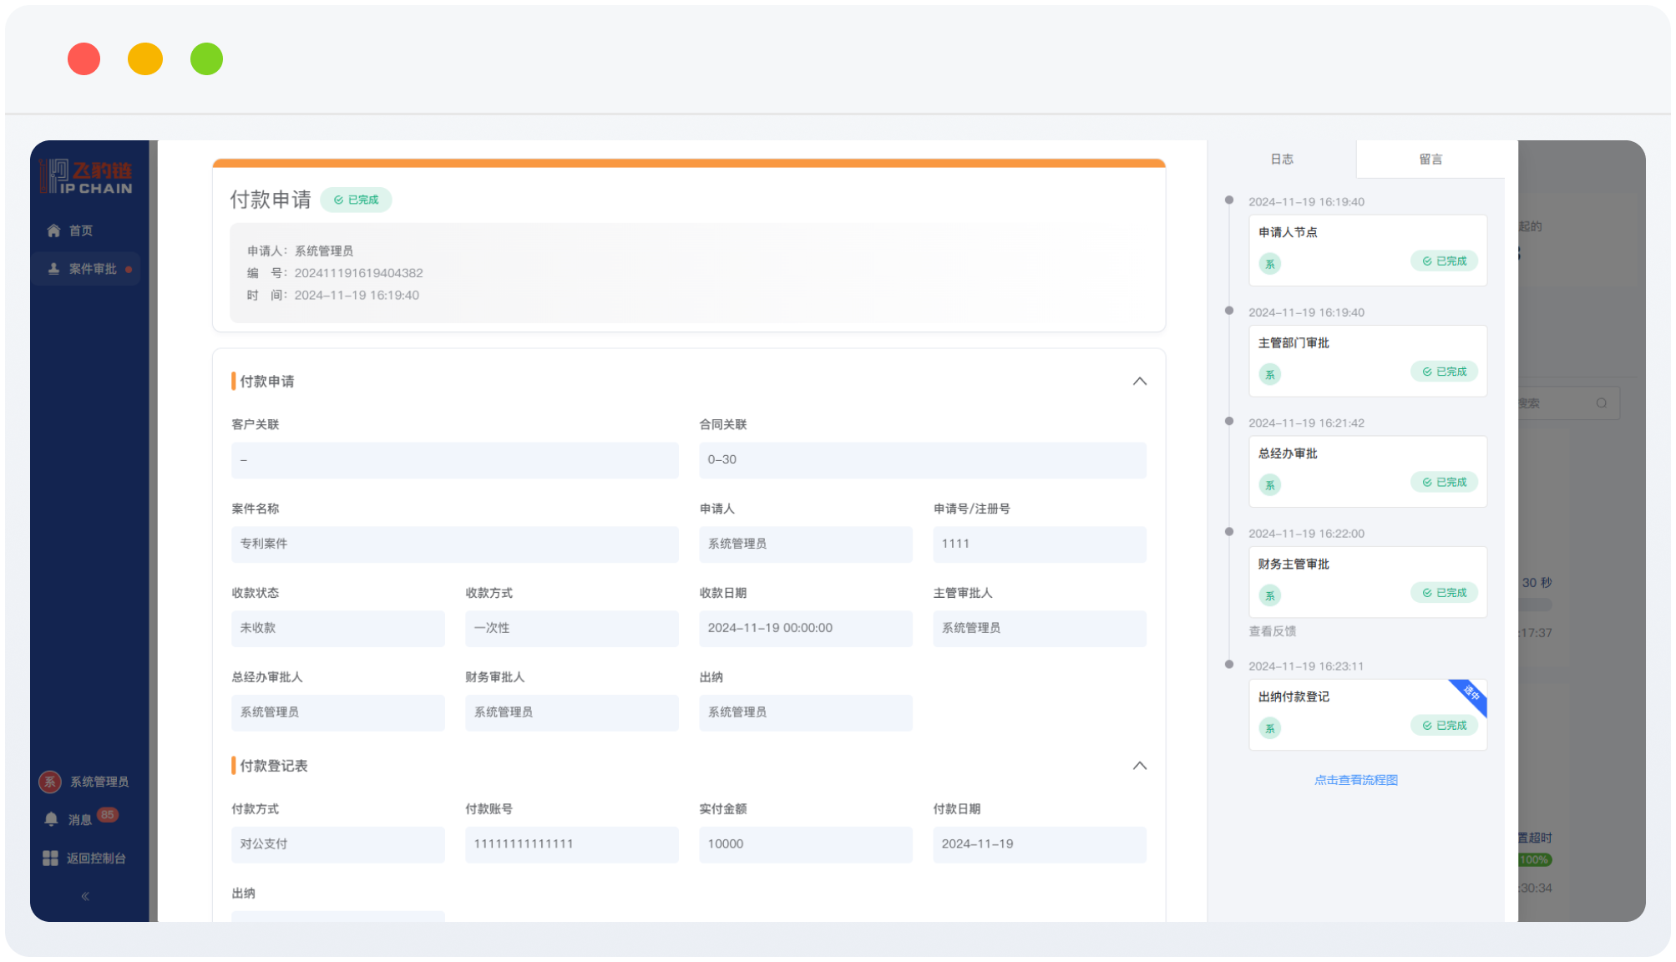Select the 出纳付款登记 log card
This screenshot has width=1676, height=962.
point(1367,714)
